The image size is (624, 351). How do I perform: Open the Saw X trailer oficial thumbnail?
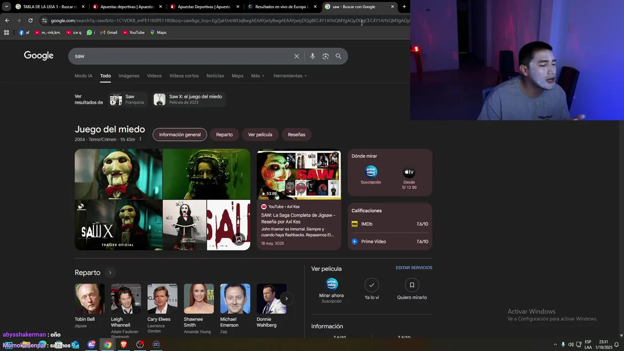[118, 225]
